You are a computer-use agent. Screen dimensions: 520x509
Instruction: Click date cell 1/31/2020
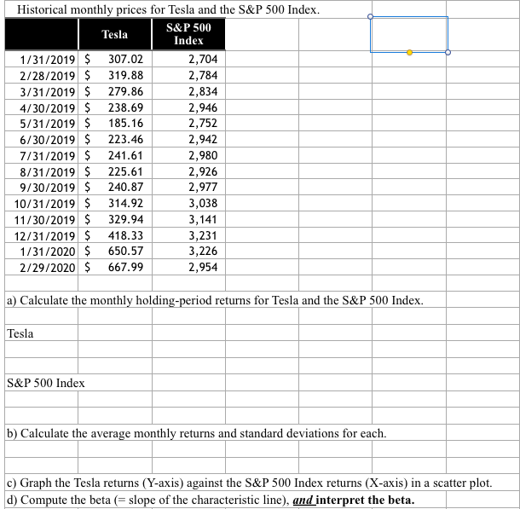pyautogui.click(x=42, y=252)
